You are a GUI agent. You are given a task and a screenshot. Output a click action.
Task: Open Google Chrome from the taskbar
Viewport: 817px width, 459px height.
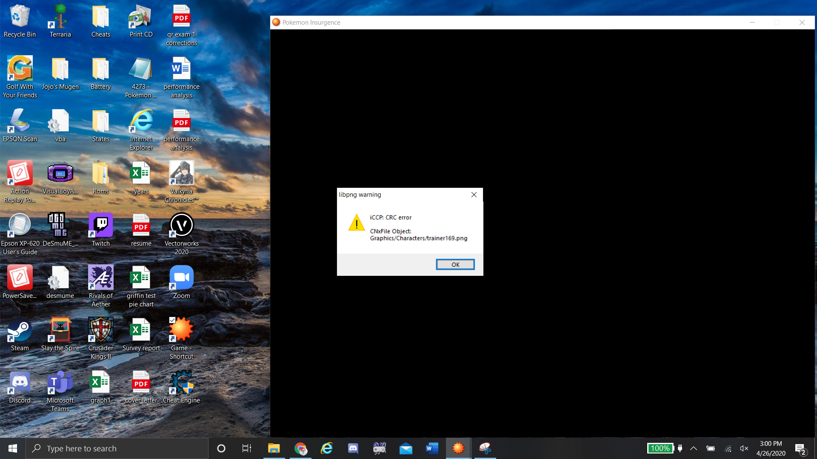coord(300,448)
